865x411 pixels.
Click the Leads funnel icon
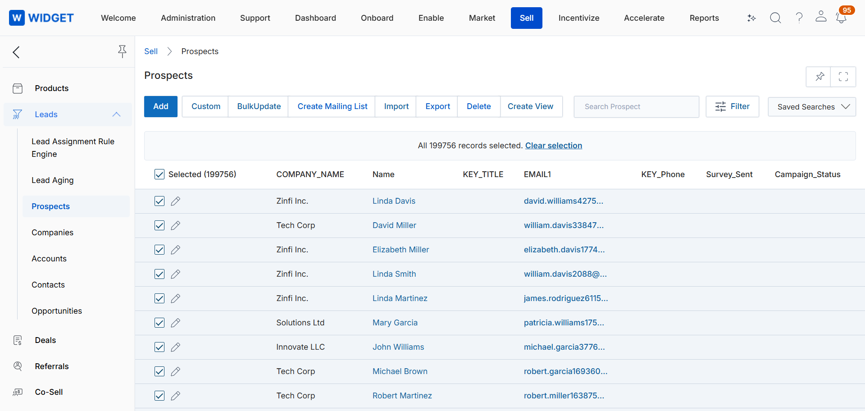17,114
